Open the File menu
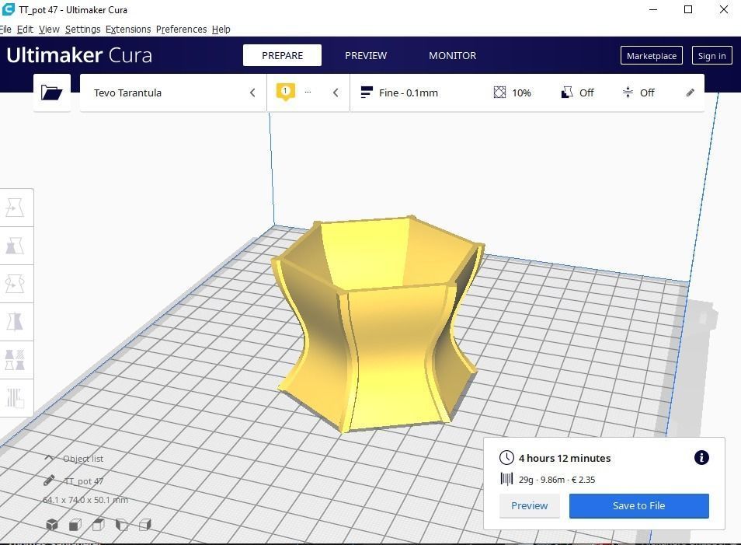 tap(5, 30)
